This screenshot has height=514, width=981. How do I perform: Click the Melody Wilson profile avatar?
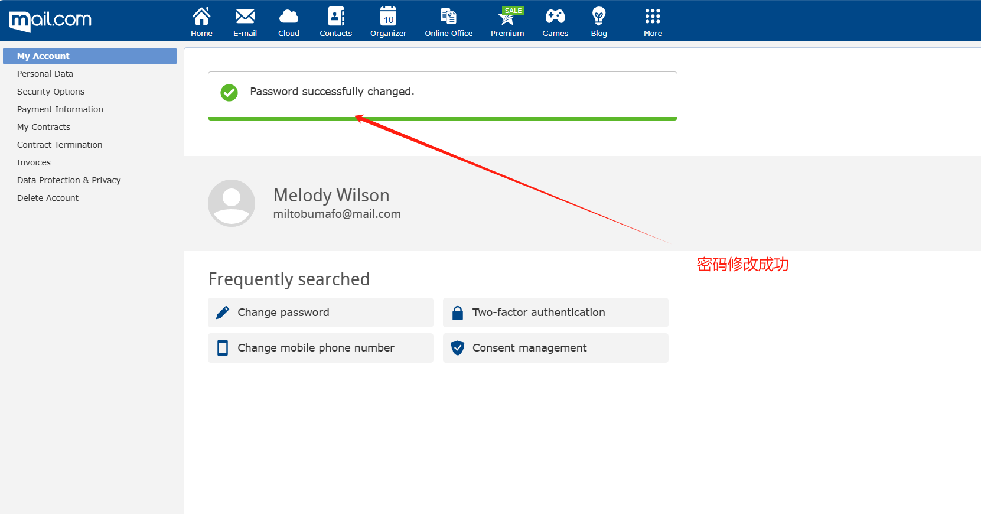(232, 203)
